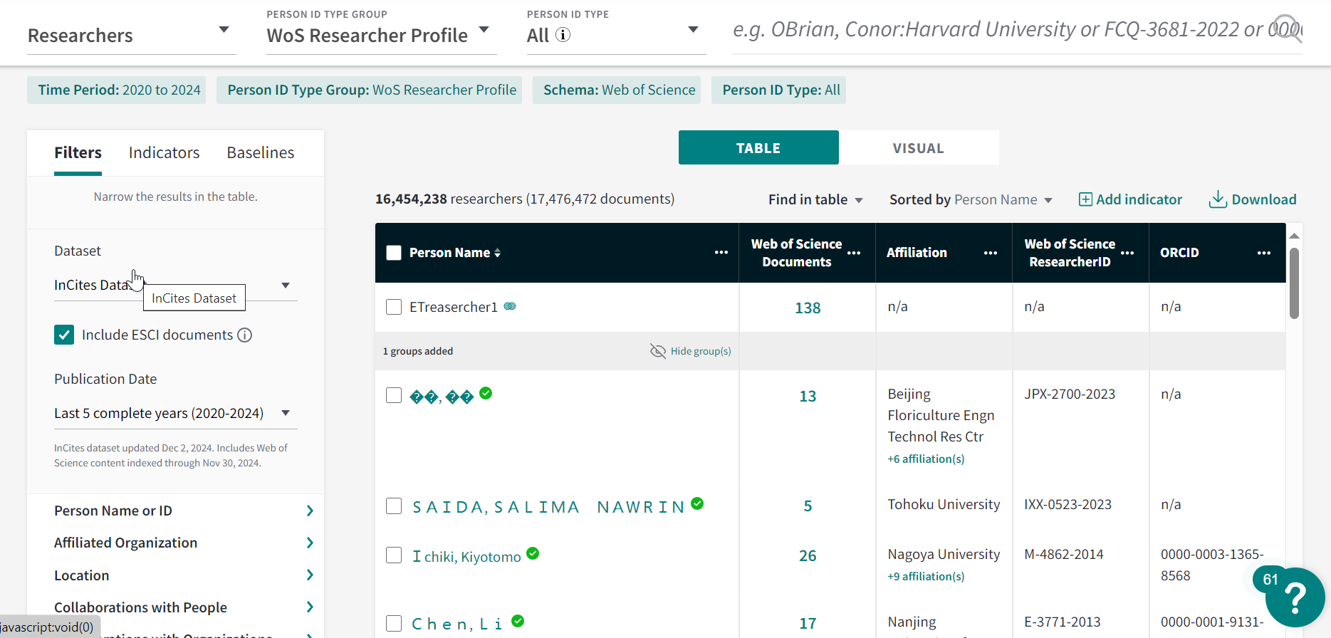The width and height of the screenshot is (1331, 638).
Task: Switch to the Filters tab
Action: [x=78, y=152]
